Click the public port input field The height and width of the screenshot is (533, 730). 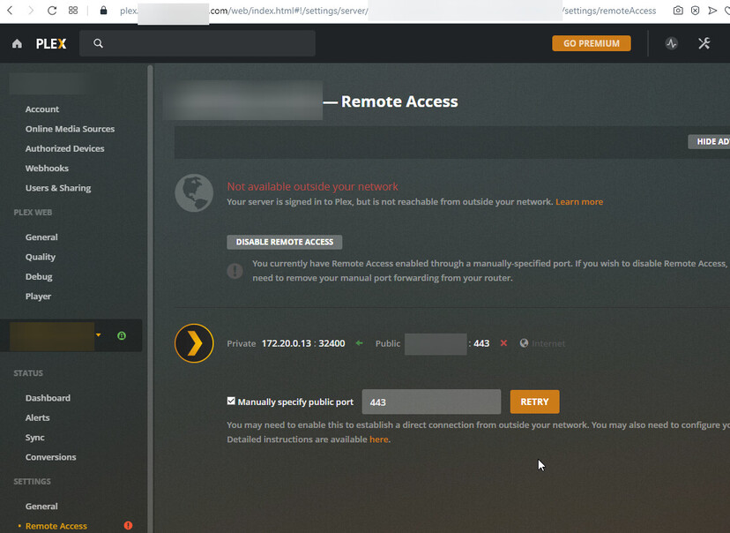[432, 402]
